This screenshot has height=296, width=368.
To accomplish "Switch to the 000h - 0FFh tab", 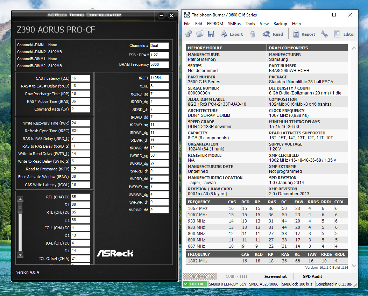I will pyautogui.click(x=200, y=276).
